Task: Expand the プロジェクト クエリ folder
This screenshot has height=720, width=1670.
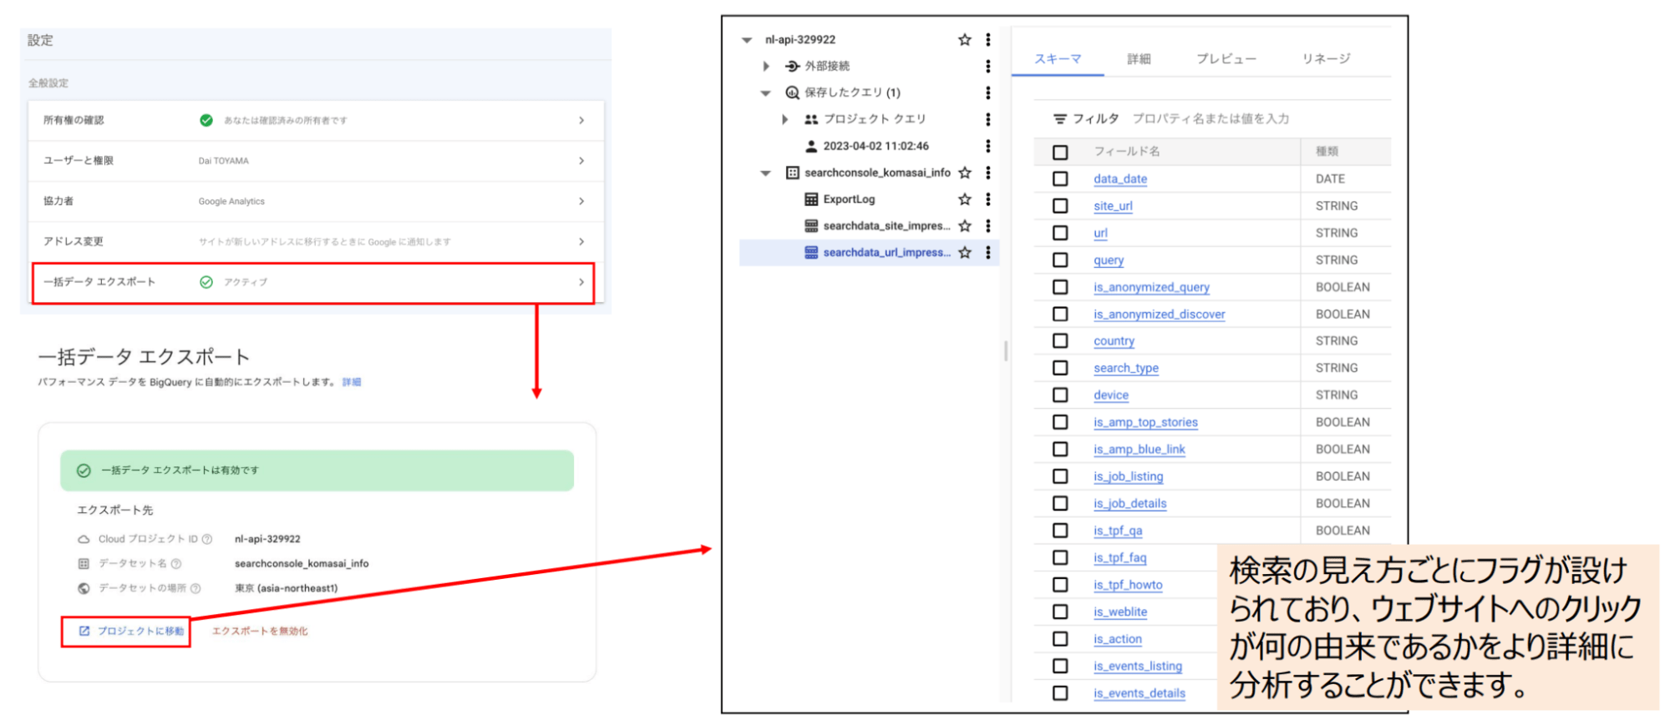Action: click(x=784, y=119)
